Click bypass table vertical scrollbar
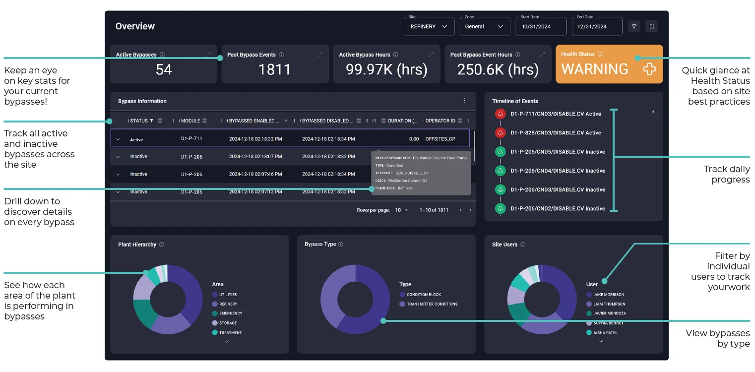 pos(475,146)
